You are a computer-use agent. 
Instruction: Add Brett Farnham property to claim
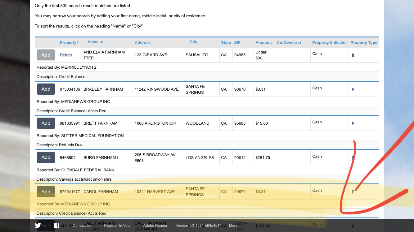pos(46,123)
